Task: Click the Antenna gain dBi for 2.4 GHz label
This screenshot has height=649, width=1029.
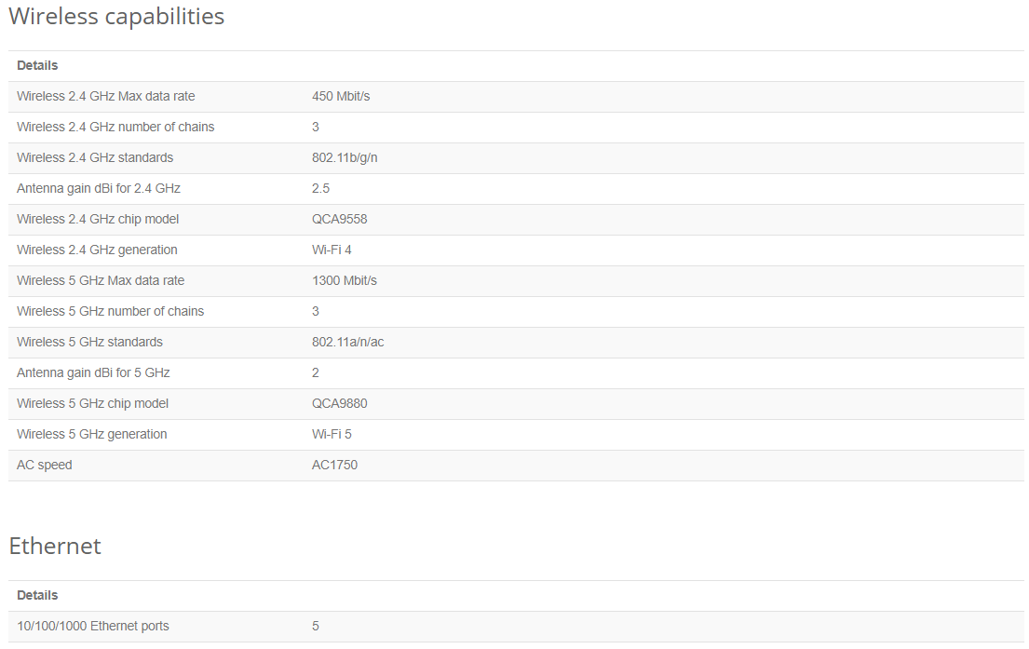Action: (x=98, y=189)
